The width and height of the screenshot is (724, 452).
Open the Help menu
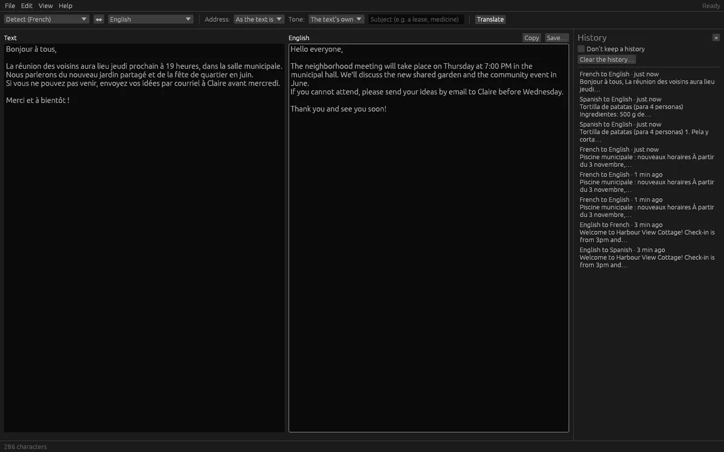[x=65, y=5]
